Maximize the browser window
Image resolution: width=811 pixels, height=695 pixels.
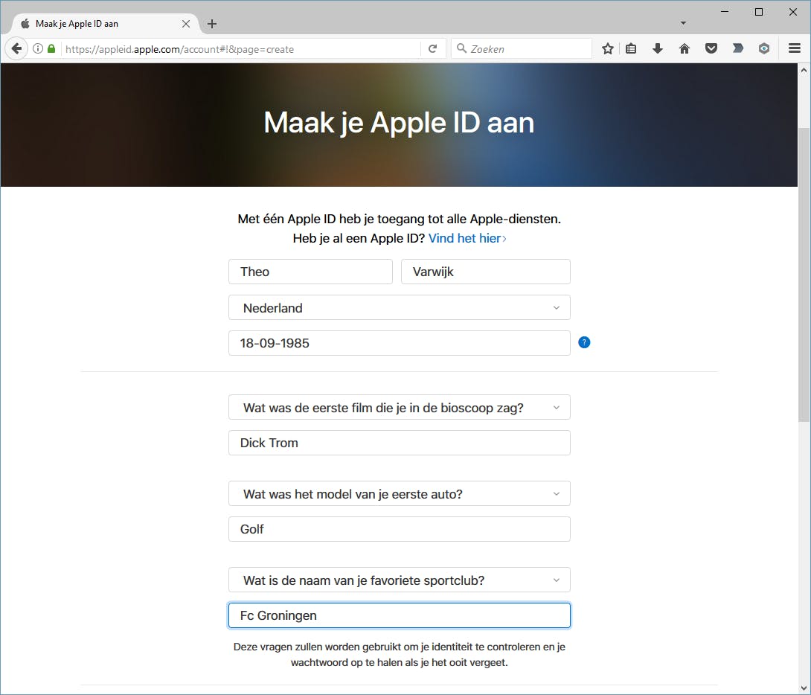click(759, 12)
